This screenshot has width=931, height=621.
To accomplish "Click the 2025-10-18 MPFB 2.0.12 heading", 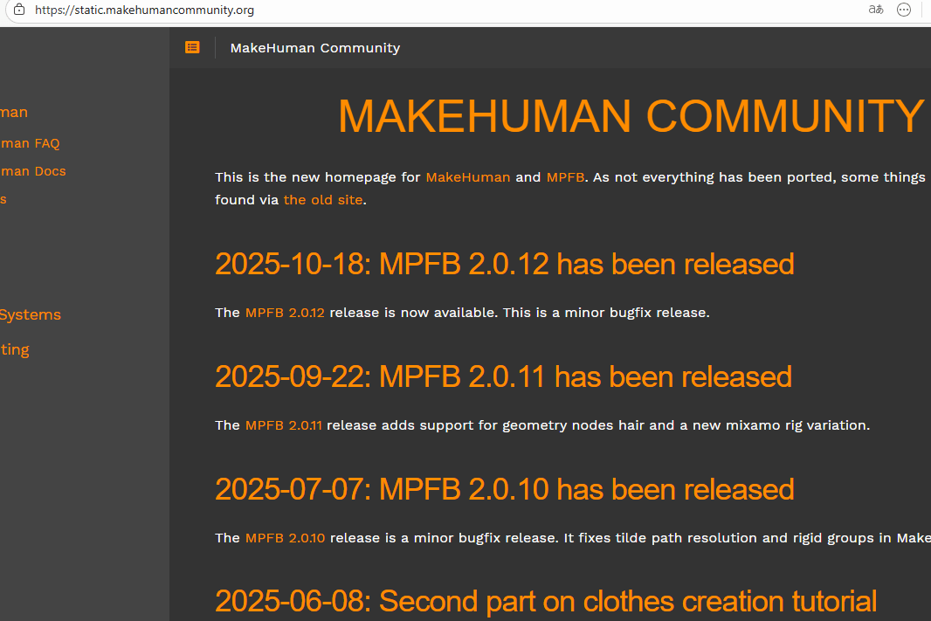I will 504,264.
